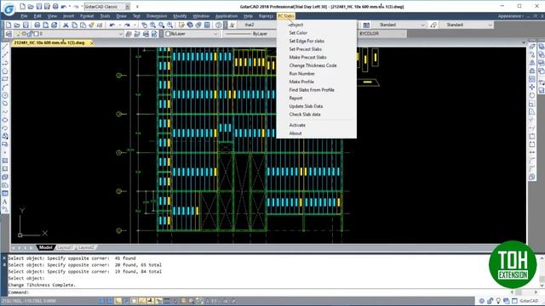Open the Dimension menu
This screenshot has width=545, height=306.
[157, 16]
